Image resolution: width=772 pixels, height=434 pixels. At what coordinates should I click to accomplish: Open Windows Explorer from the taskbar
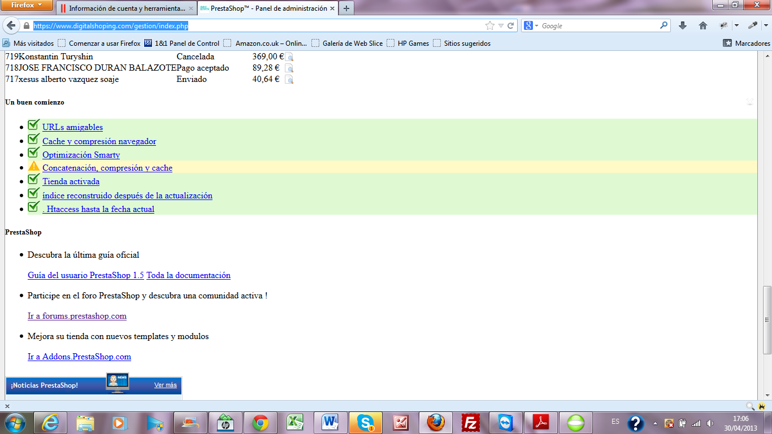point(85,423)
